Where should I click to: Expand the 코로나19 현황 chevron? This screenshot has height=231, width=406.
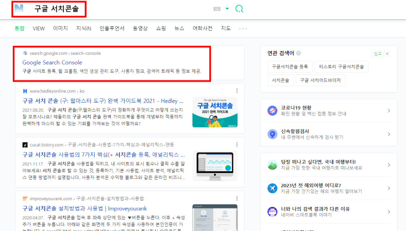389,111
